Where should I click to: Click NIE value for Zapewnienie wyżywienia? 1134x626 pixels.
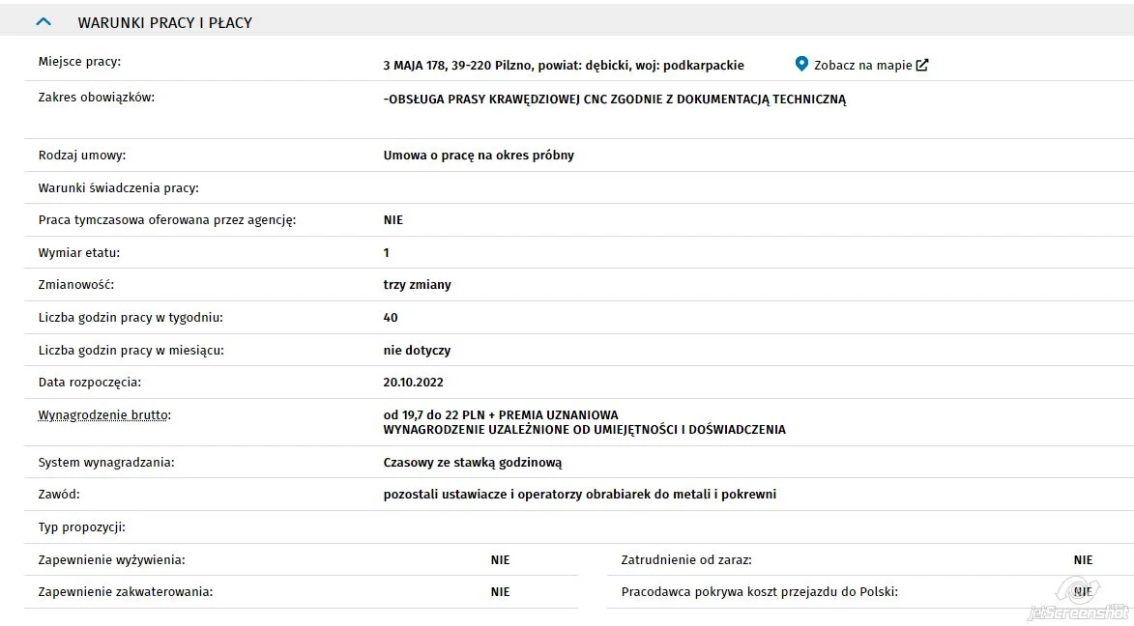click(501, 560)
